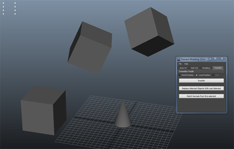Choose the Local Position radio option
Viewport: 234px width, 149px height.
(197, 75)
